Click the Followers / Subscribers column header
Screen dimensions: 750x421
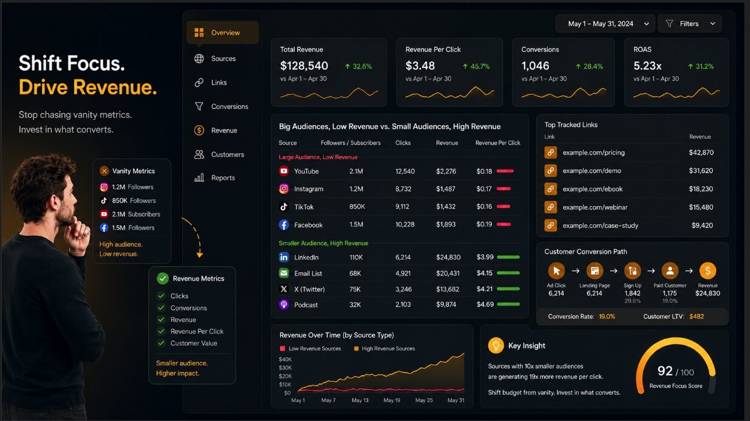coord(350,143)
